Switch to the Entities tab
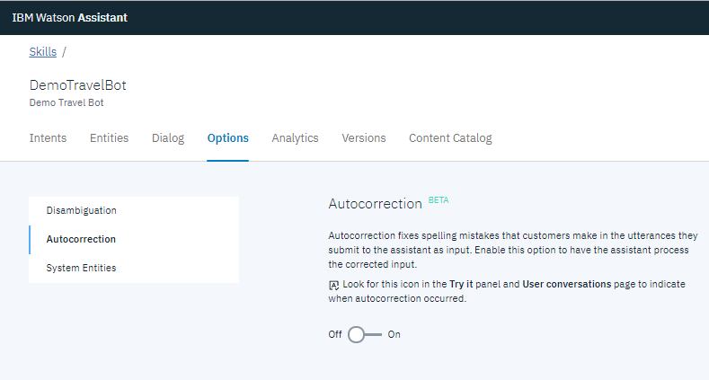 (x=109, y=137)
